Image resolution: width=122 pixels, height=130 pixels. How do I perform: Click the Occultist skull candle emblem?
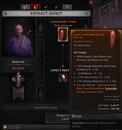click(18, 79)
